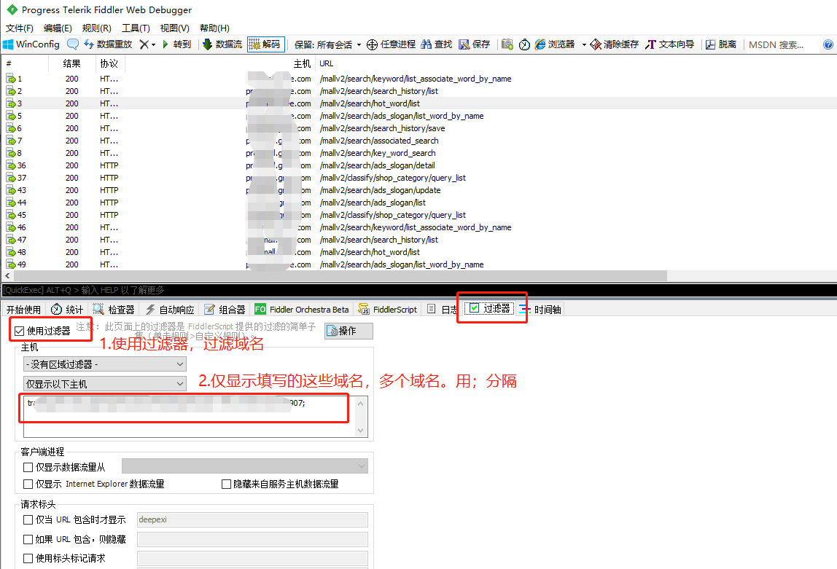Click 数据重放 (Replay) toolbar button
Screen dimensions: 837x569
(x=108, y=44)
